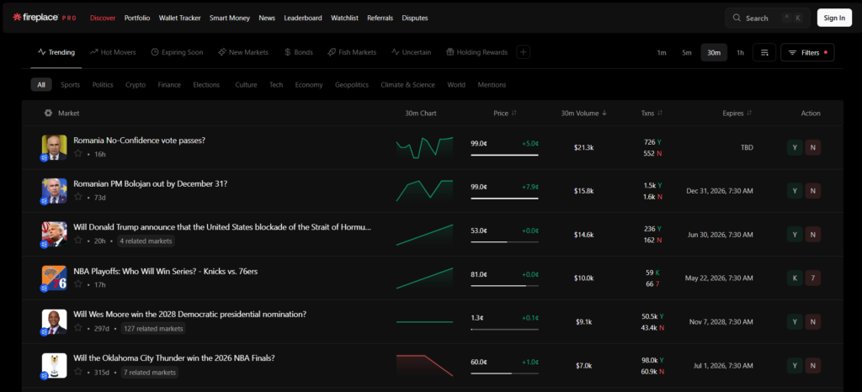Buy Y on Oklahoma City Thunder market

point(795,365)
